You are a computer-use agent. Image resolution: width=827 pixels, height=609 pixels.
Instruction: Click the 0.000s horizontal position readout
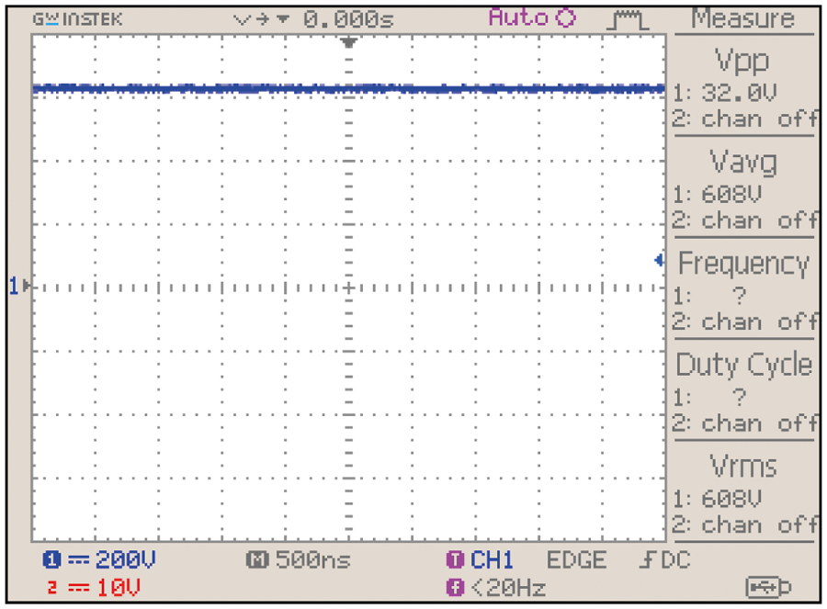[x=347, y=19]
